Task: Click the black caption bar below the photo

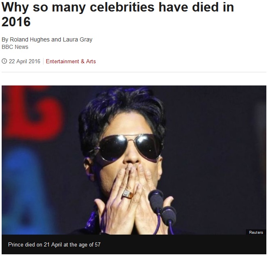Action: point(134,244)
